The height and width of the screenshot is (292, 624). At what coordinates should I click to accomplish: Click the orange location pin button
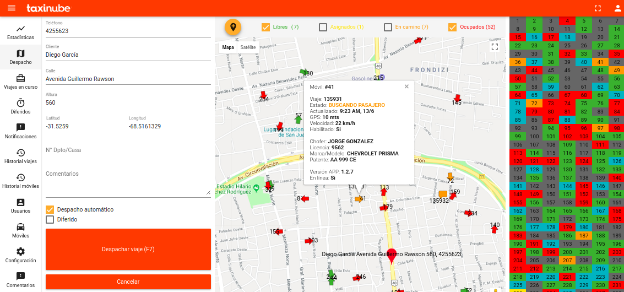(x=233, y=27)
